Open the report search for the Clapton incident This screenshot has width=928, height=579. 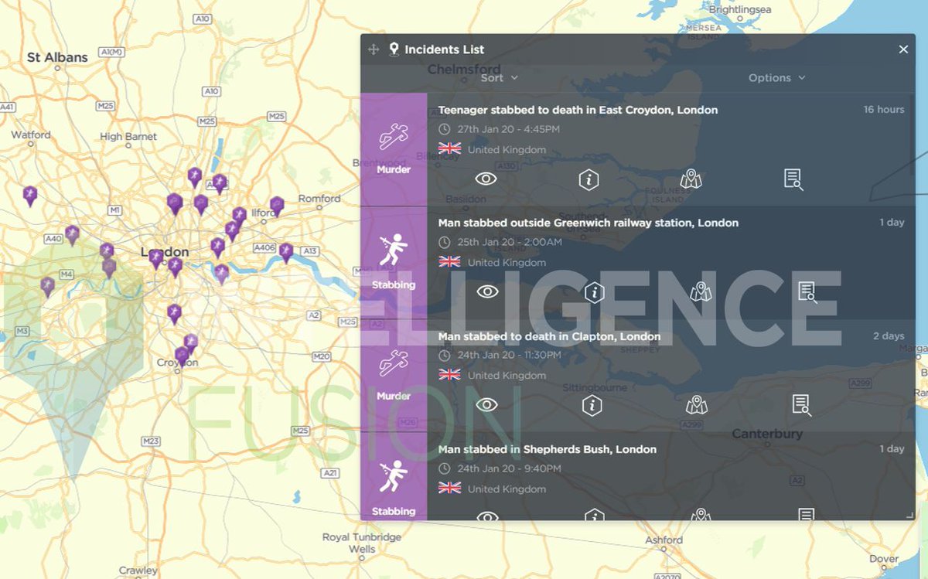click(x=801, y=405)
